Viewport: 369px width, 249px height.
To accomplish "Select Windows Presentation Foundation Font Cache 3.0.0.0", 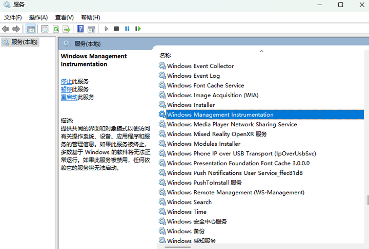I will point(238,163).
